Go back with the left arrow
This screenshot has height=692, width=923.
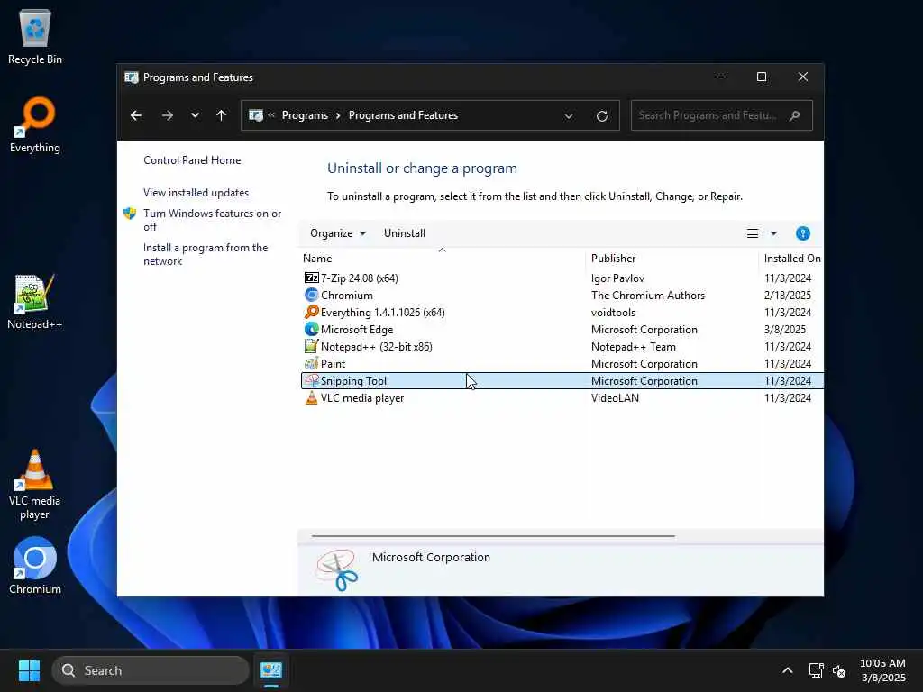136,115
